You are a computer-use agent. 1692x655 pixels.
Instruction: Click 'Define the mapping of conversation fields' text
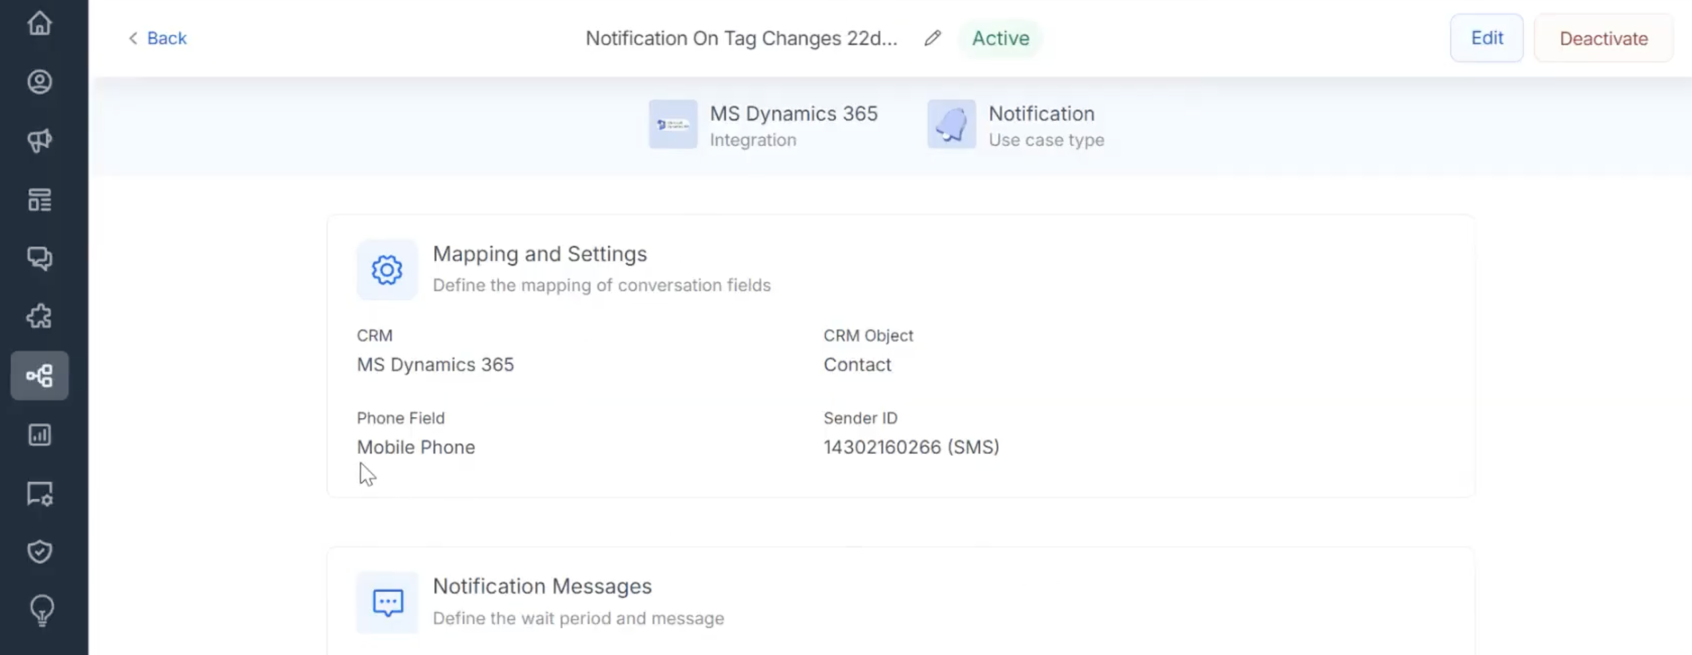pyautogui.click(x=601, y=285)
